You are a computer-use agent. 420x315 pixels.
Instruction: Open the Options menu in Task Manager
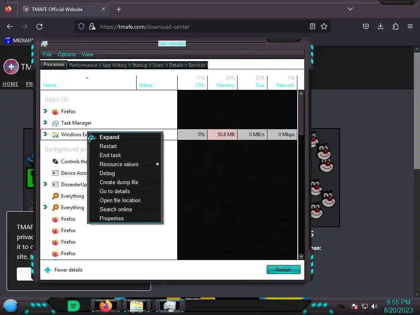[66, 55]
